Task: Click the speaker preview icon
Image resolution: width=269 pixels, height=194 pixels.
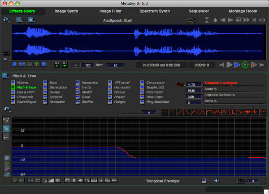Action: pos(217,181)
